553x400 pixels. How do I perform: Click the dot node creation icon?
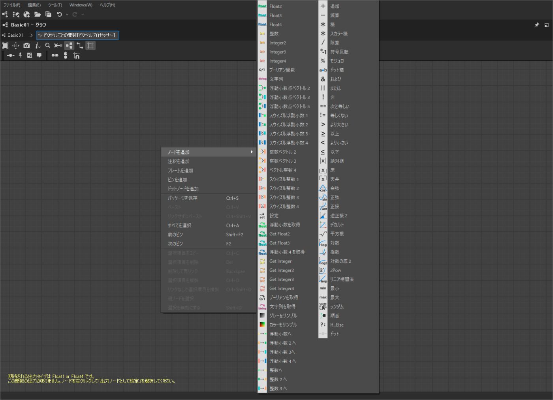(x=10, y=55)
